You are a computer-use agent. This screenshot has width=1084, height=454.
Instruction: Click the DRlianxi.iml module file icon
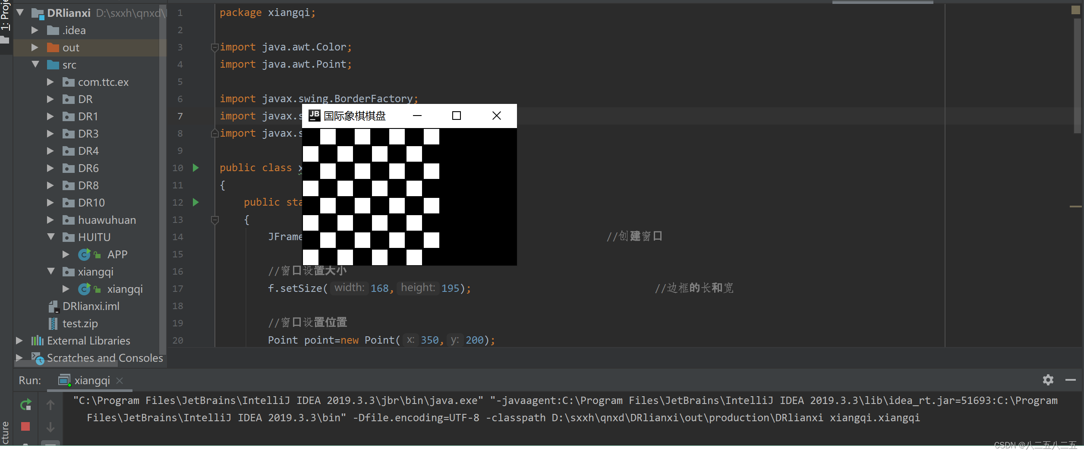[x=54, y=306]
